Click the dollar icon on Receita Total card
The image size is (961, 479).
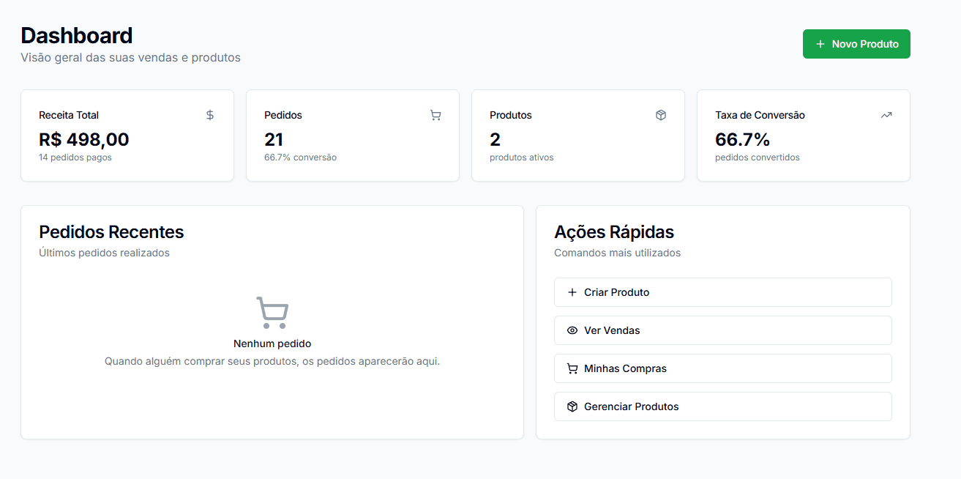point(209,115)
